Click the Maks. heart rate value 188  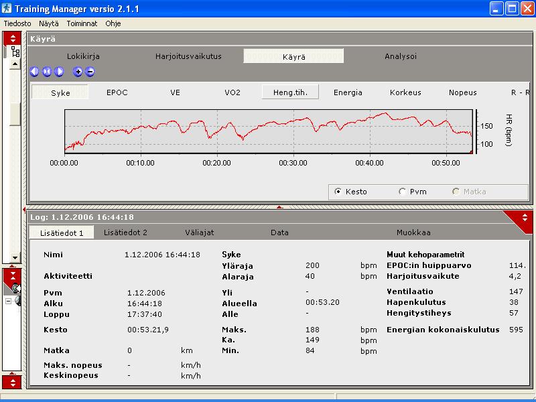(312, 330)
